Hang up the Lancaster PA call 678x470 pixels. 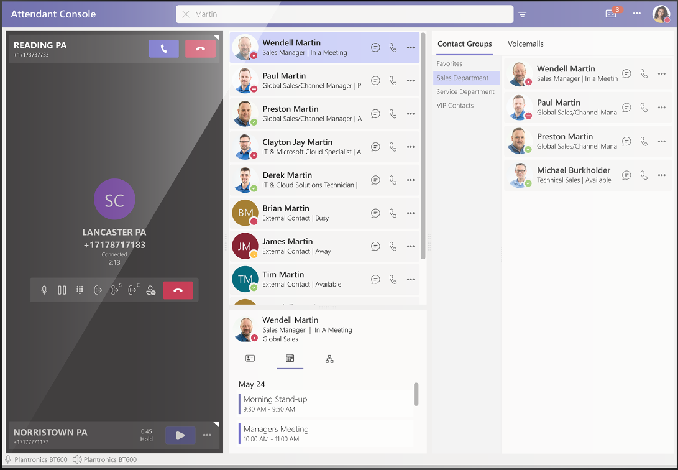[x=178, y=290]
